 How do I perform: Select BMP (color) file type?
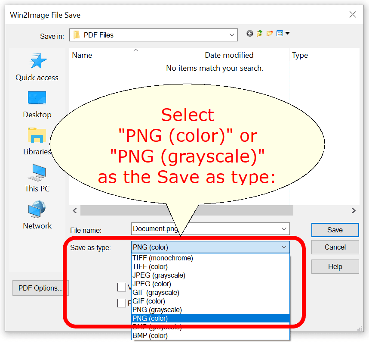pyautogui.click(x=210, y=335)
